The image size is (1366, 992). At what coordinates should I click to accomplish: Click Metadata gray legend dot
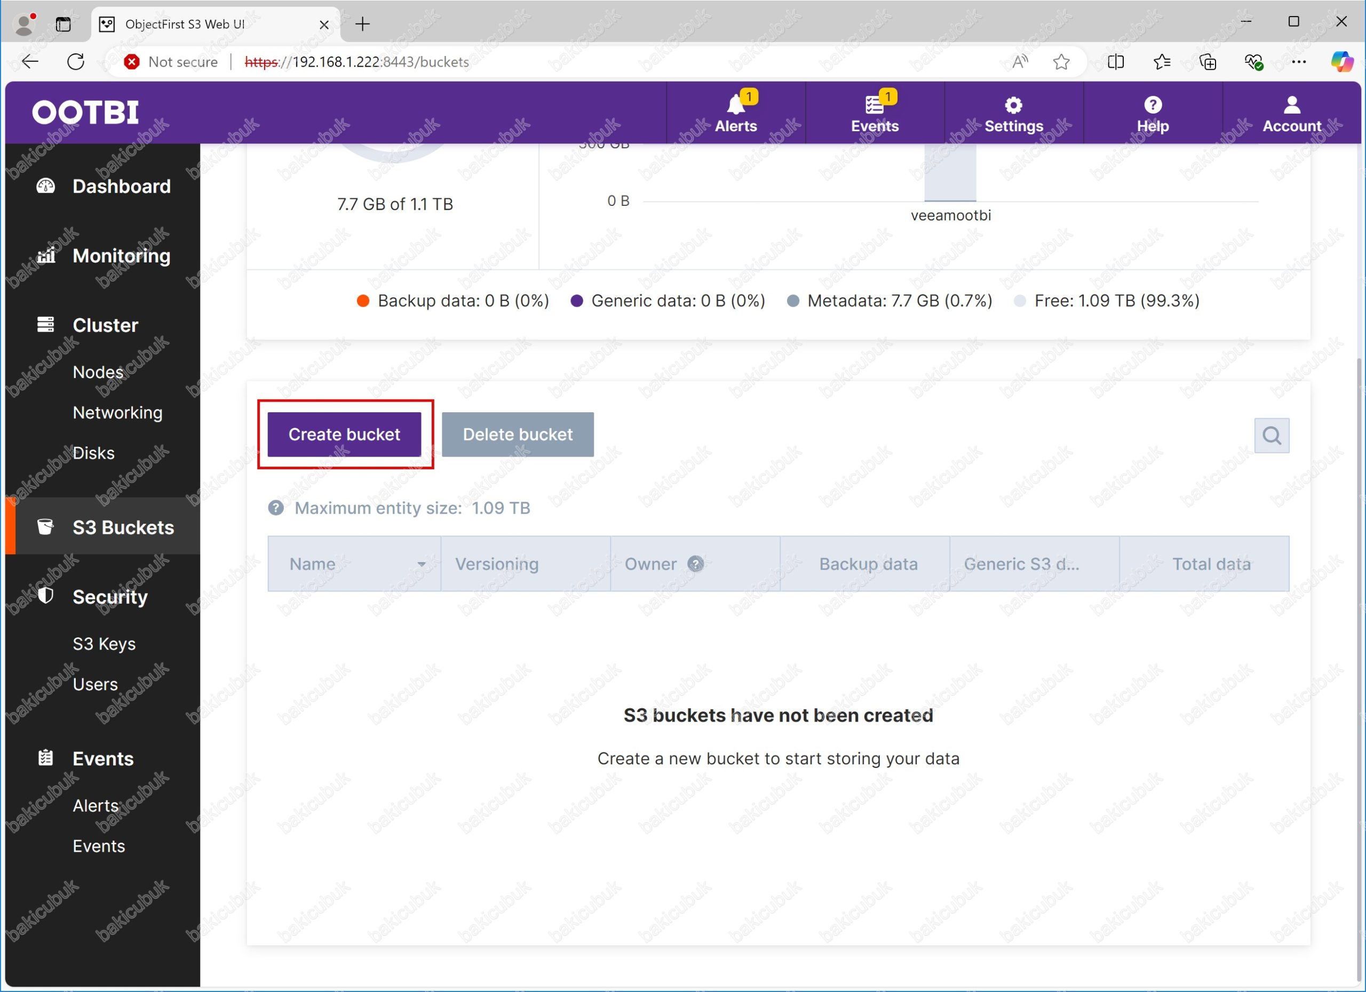tap(792, 301)
